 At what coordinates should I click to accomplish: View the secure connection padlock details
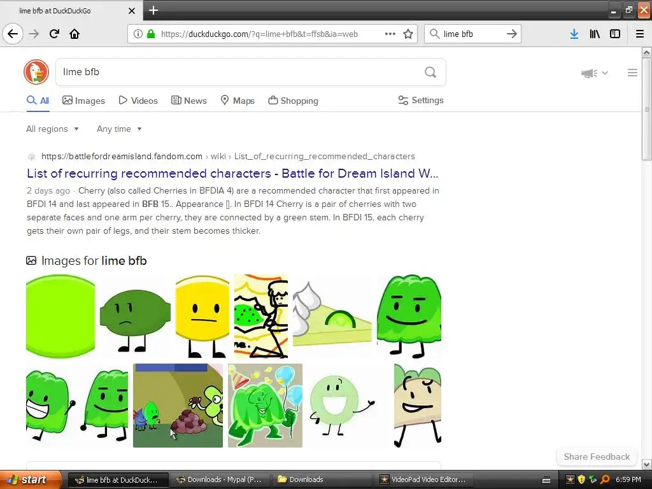(151, 34)
